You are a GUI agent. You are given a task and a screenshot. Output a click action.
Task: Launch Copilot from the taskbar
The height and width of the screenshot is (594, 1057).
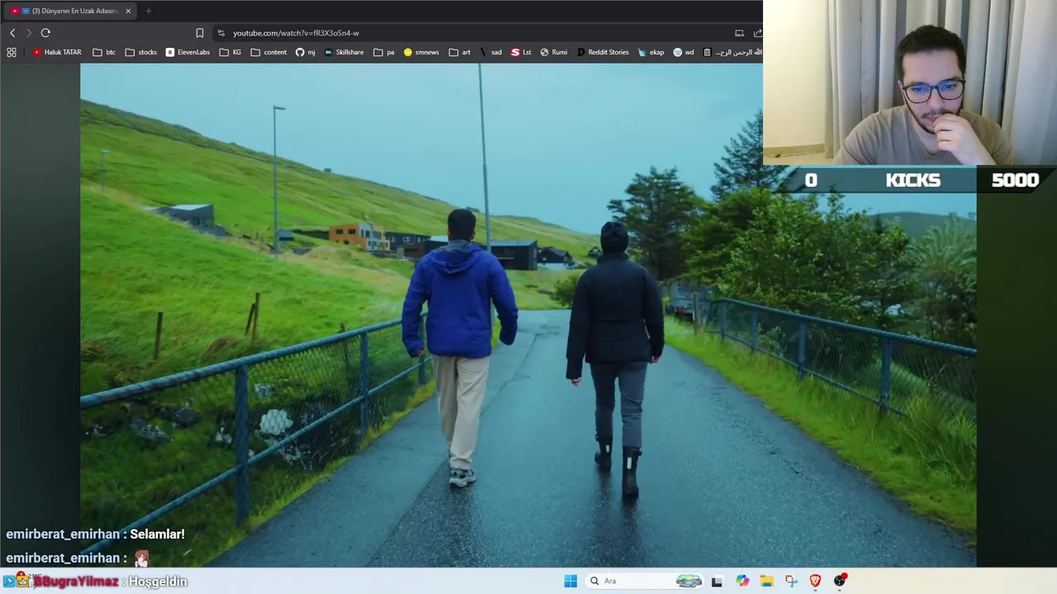click(x=742, y=581)
